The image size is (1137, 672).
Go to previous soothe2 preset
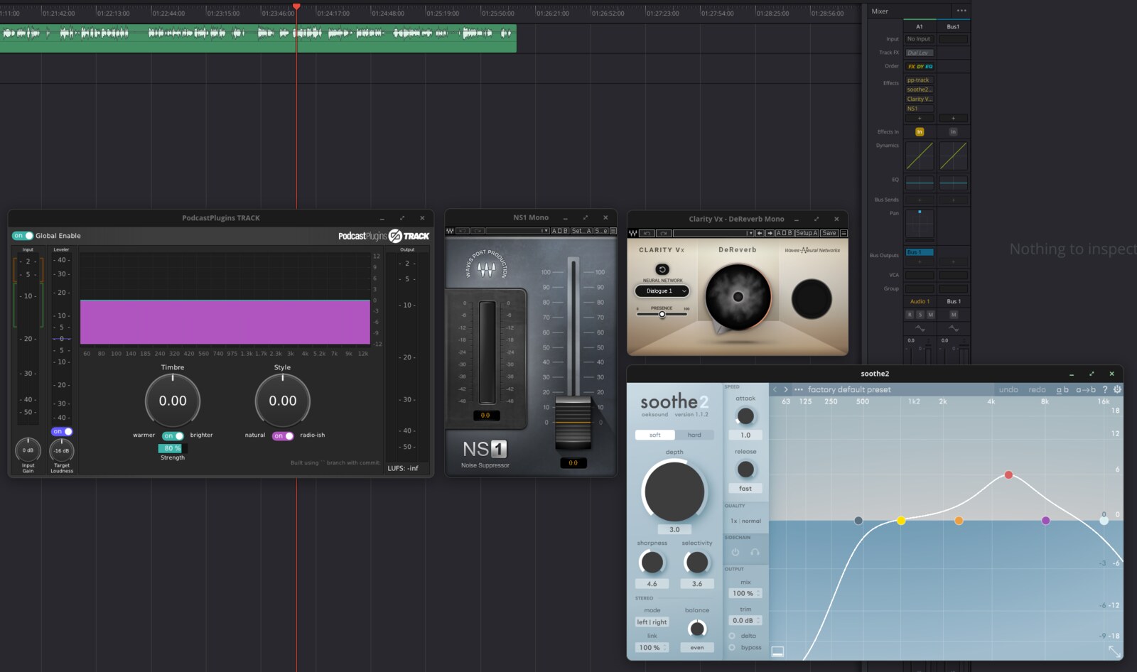(776, 389)
